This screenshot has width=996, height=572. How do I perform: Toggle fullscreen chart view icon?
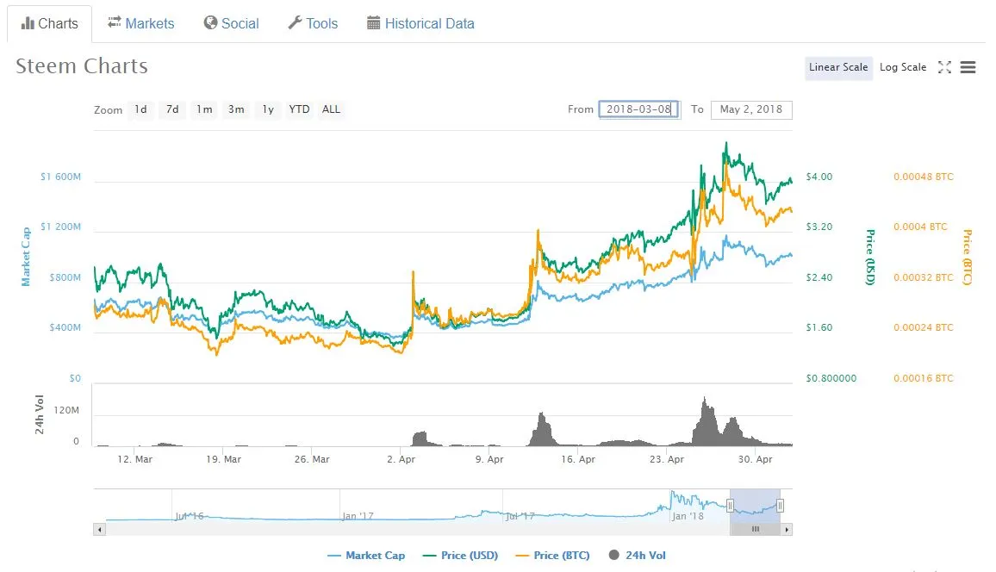(944, 67)
